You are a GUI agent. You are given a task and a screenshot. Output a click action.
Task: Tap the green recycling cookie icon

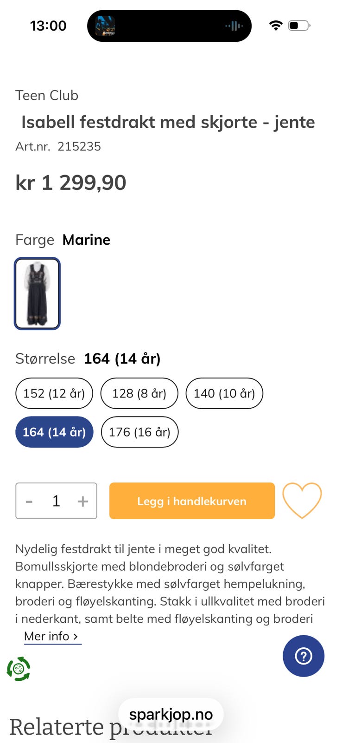[19, 669]
